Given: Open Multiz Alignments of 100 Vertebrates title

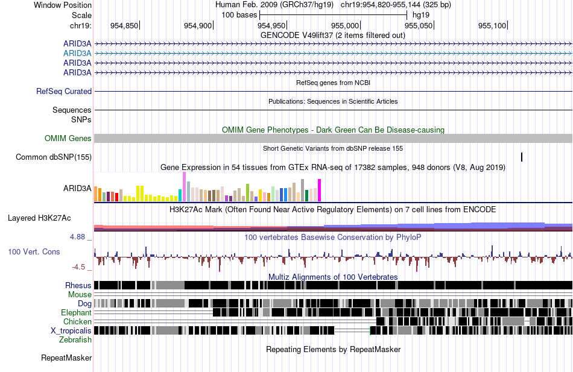Looking at the screenshot, I should [x=333, y=277].
